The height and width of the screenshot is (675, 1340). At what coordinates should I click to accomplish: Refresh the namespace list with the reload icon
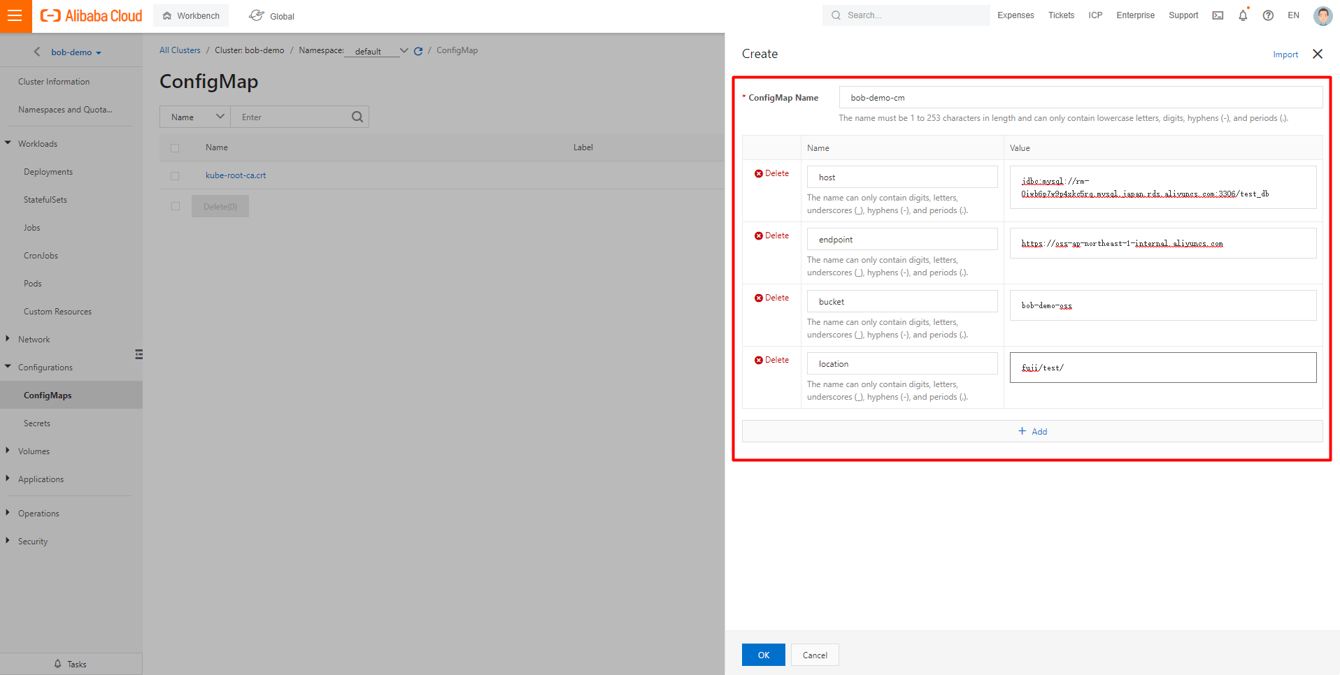pos(418,50)
